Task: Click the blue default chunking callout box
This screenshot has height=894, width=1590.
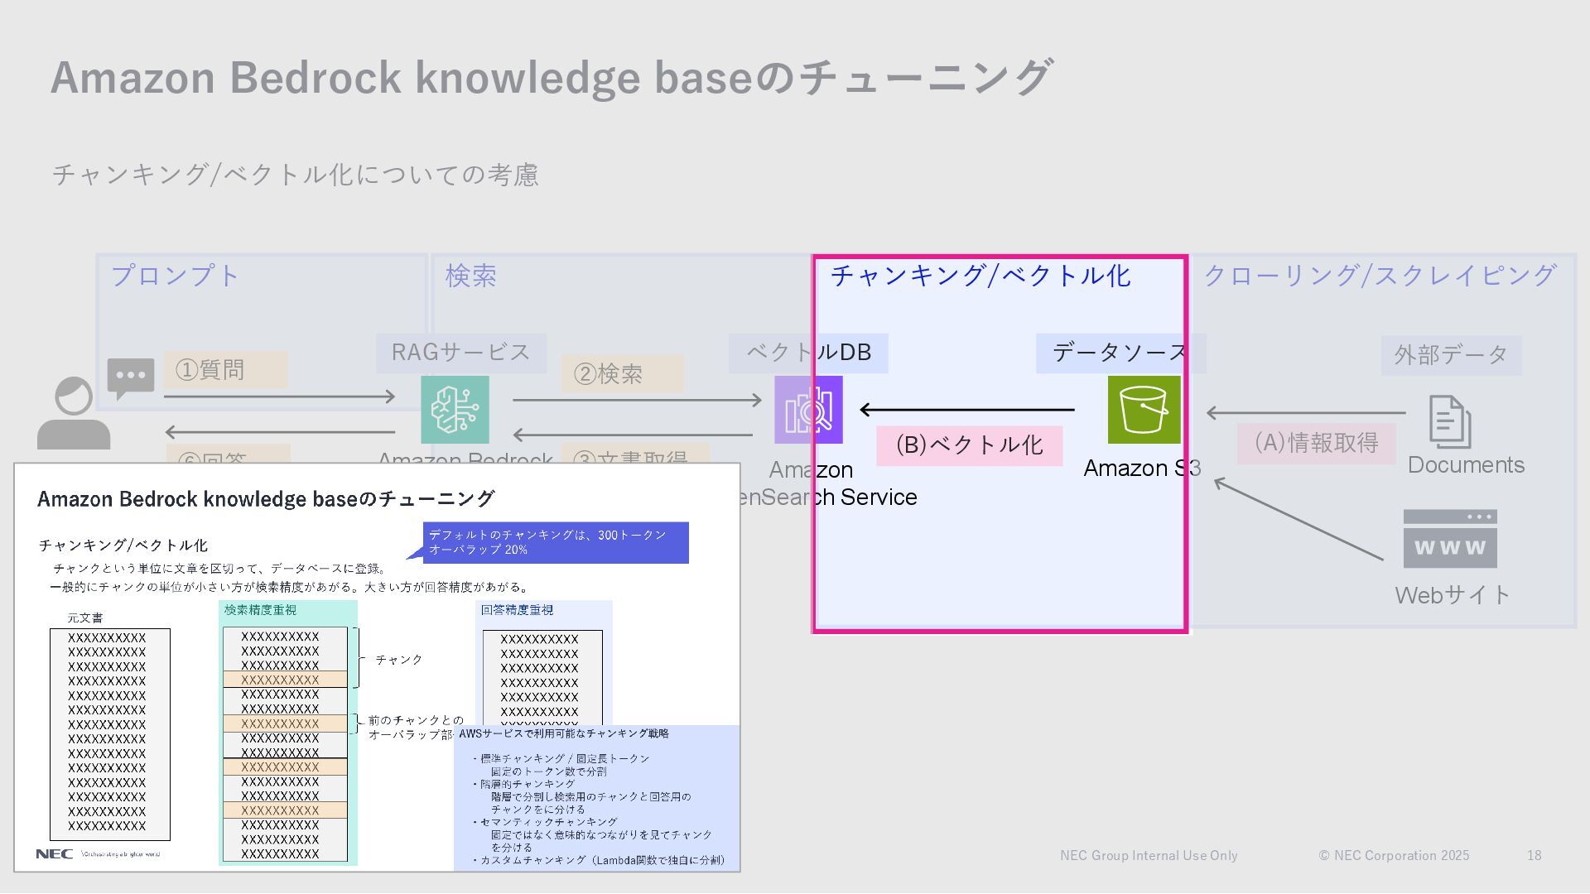Action: [x=556, y=543]
